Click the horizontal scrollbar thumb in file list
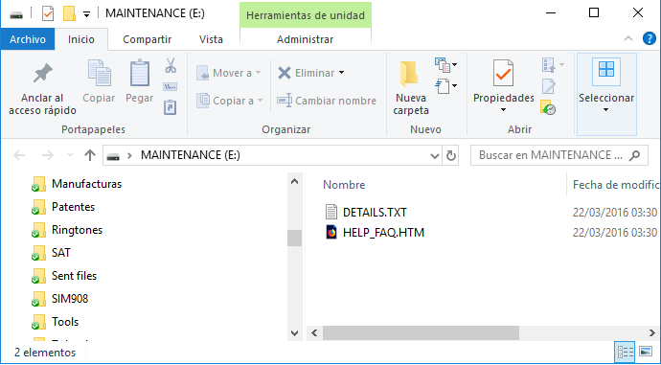The image size is (661, 365). [x=421, y=333]
